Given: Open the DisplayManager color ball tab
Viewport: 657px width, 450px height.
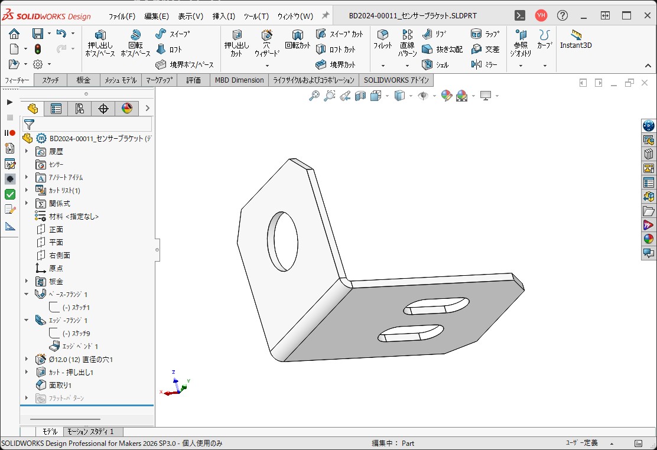Looking at the screenshot, I should (x=126, y=109).
